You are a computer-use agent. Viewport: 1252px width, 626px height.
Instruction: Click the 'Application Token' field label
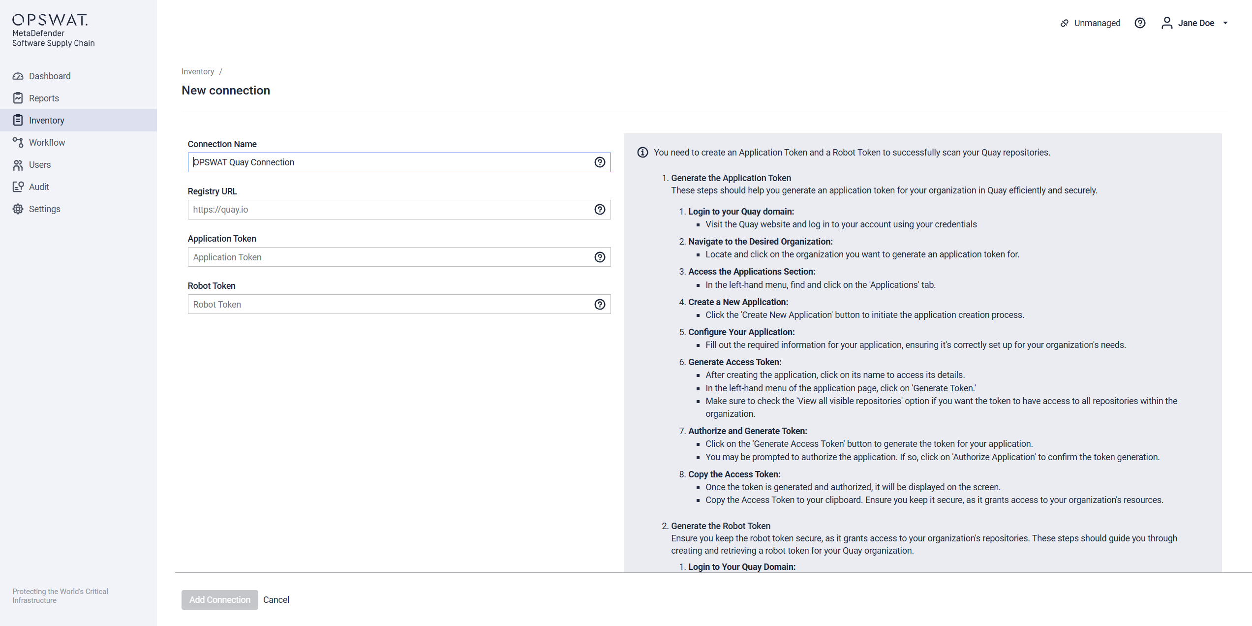click(x=222, y=239)
